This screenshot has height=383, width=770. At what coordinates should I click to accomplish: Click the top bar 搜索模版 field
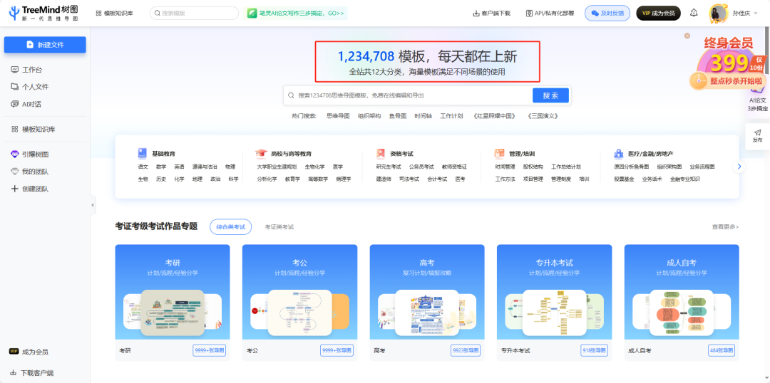pos(194,14)
